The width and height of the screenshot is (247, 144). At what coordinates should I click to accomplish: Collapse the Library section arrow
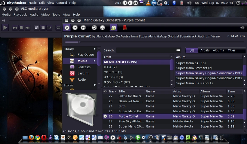(94, 49)
